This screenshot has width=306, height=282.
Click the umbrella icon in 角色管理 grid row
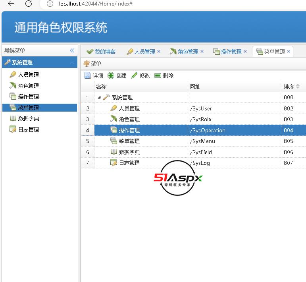point(114,119)
